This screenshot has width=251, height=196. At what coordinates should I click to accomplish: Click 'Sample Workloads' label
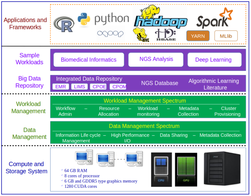point(30,59)
